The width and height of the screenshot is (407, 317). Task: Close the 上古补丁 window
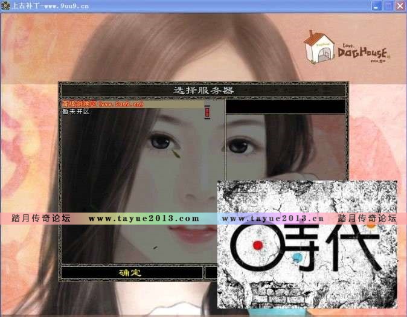(x=400, y=5)
